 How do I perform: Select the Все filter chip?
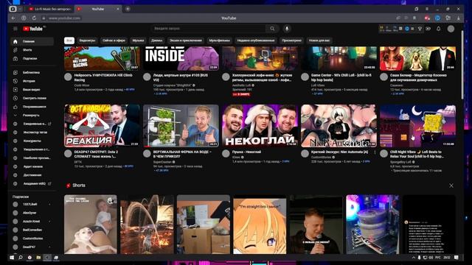coord(69,40)
